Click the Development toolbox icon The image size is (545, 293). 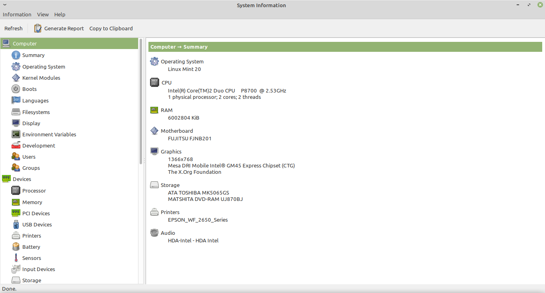click(16, 146)
